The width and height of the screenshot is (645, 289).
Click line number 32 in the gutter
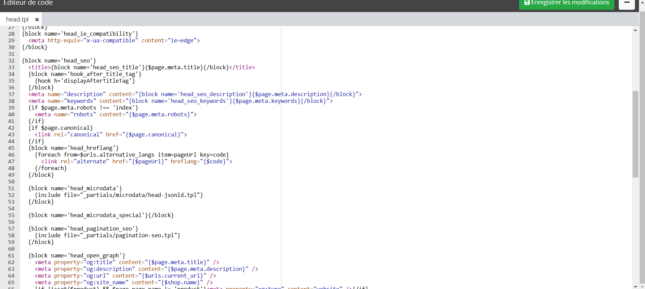point(11,60)
